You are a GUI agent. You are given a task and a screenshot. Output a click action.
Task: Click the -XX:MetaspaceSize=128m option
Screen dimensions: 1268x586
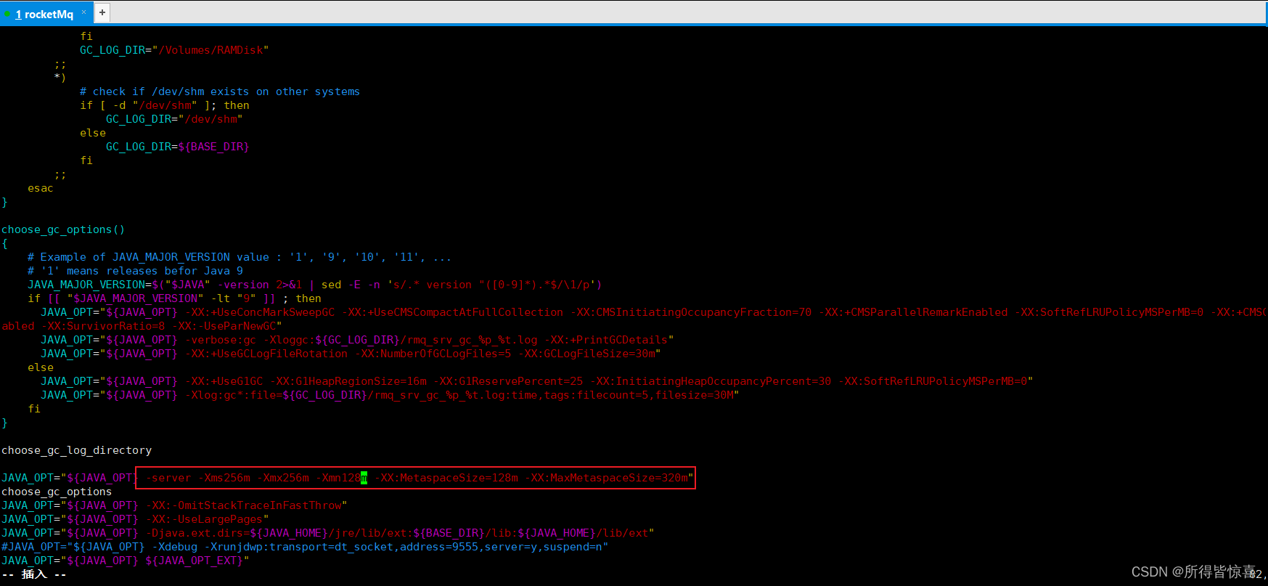pyautogui.click(x=446, y=478)
